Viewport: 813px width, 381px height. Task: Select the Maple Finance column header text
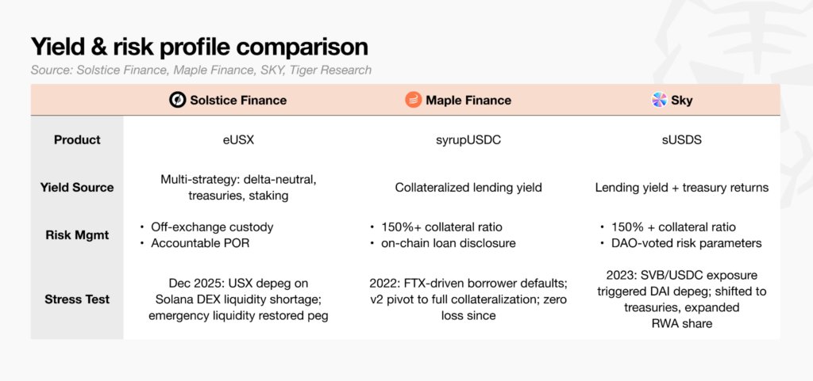click(x=468, y=100)
